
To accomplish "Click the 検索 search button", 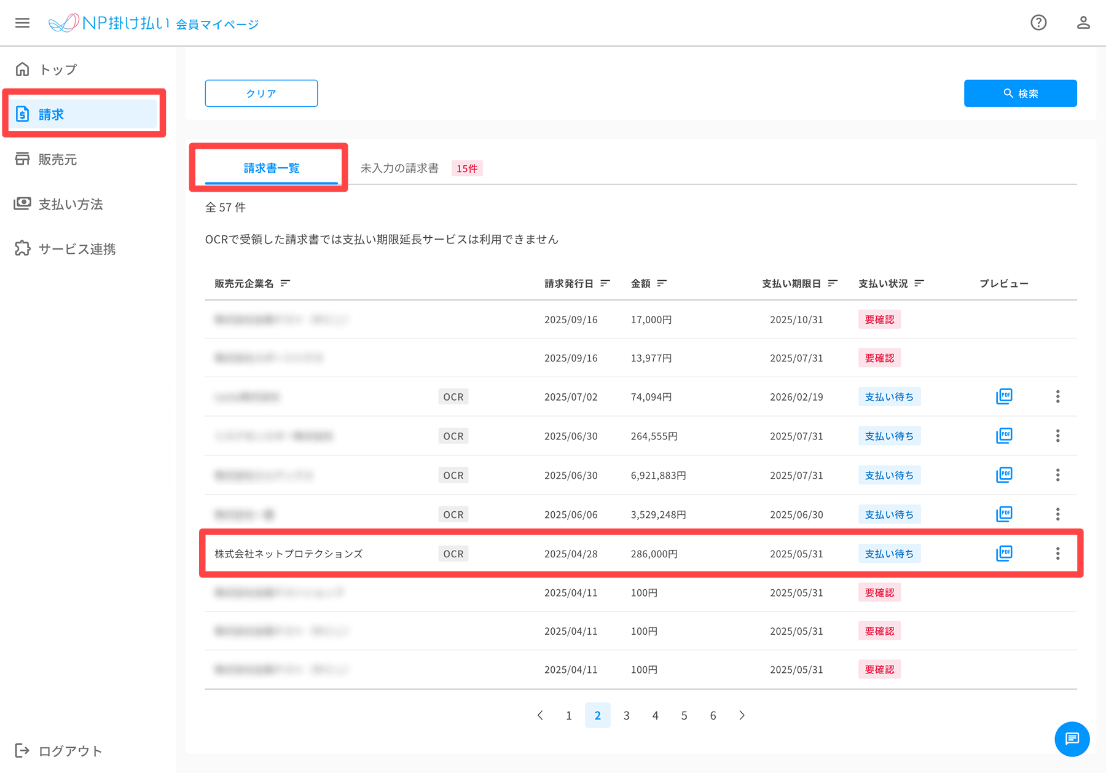I will [1020, 93].
